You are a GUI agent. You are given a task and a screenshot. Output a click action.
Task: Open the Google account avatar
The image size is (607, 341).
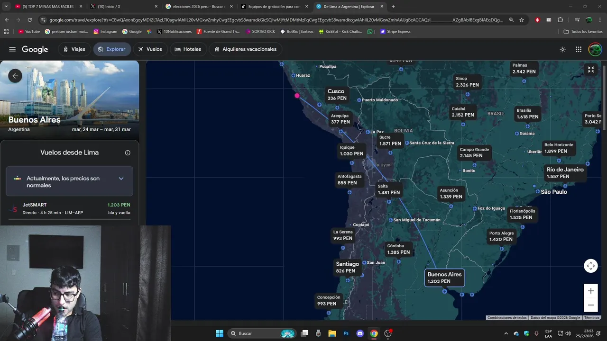tap(595, 49)
